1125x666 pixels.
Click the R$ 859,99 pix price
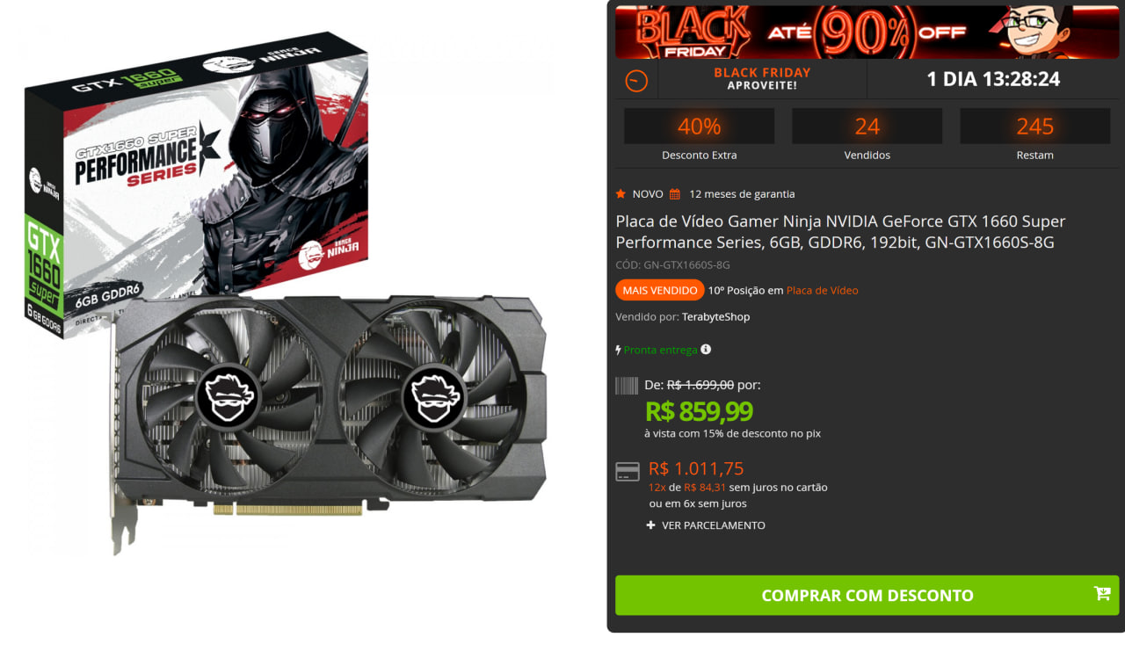699,411
